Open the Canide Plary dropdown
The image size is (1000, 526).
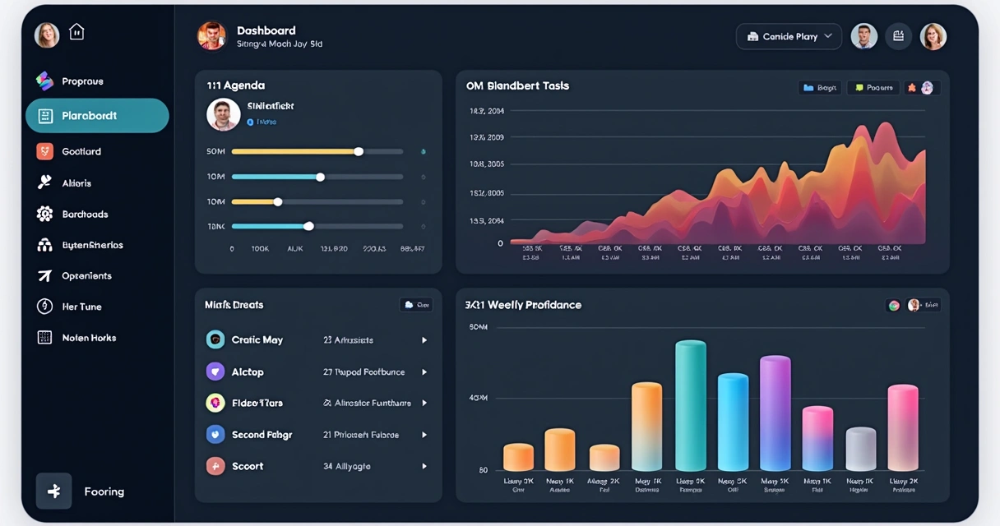pos(789,36)
